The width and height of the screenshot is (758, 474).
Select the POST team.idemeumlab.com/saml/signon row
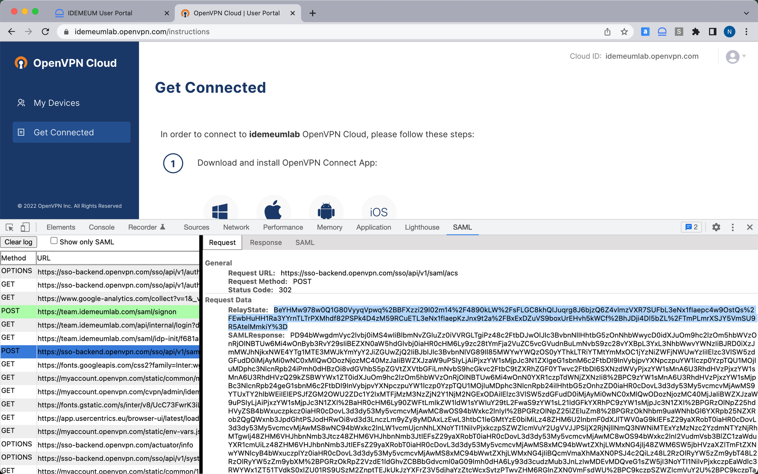point(100,311)
